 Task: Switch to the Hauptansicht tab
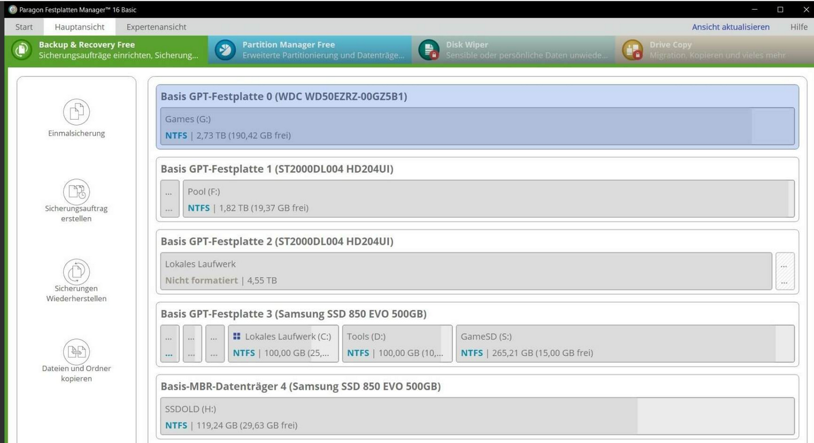click(x=79, y=27)
